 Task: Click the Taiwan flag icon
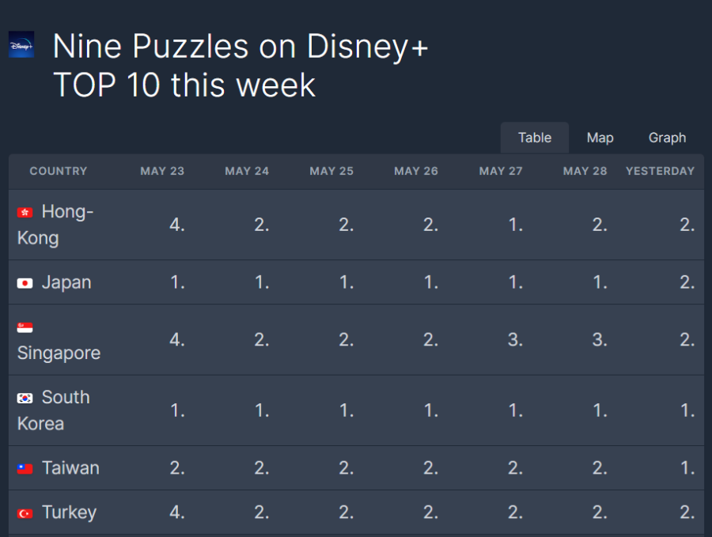(x=25, y=468)
